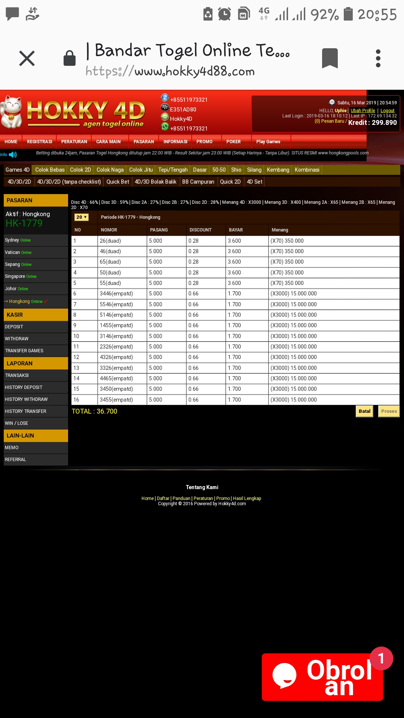Open the HOME menu
This screenshot has height=718, width=404.
pyautogui.click(x=11, y=142)
